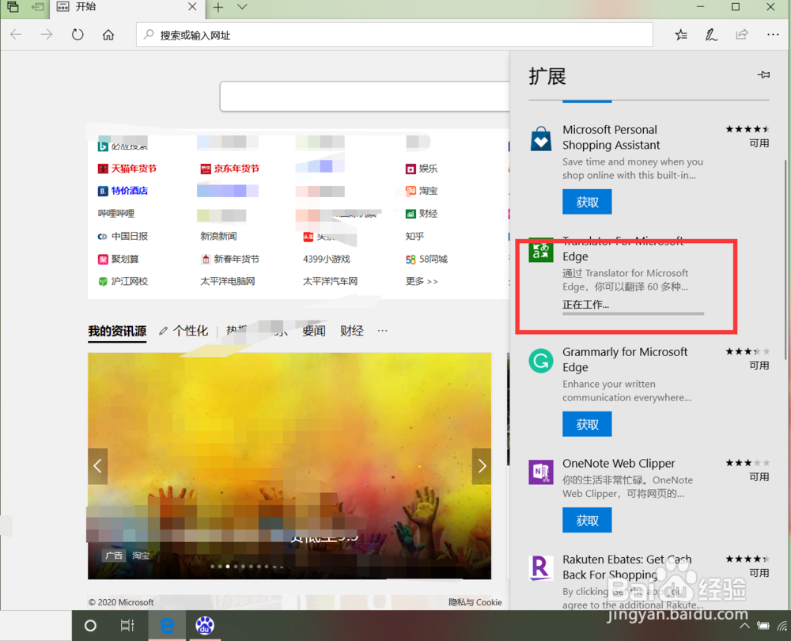Pin the 扩展 extensions pane

coord(763,74)
